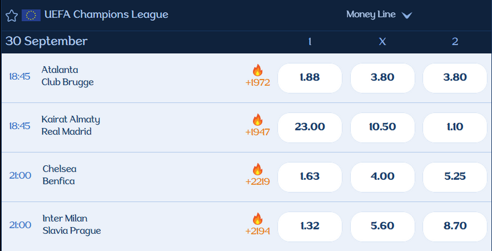Open the UEFA Champions League page title

tap(106, 14)
